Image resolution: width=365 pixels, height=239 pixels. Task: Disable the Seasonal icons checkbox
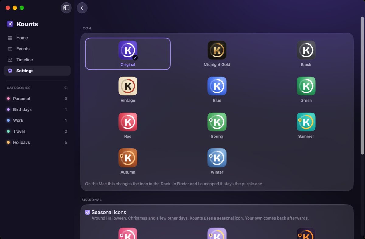88,212
